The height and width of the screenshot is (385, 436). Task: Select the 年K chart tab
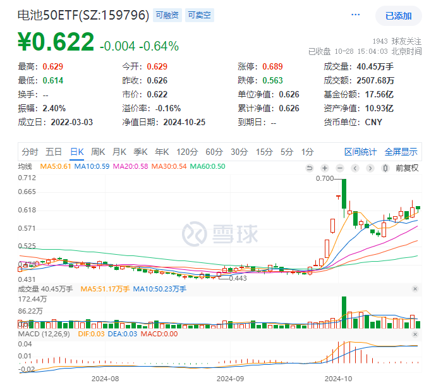162,152
